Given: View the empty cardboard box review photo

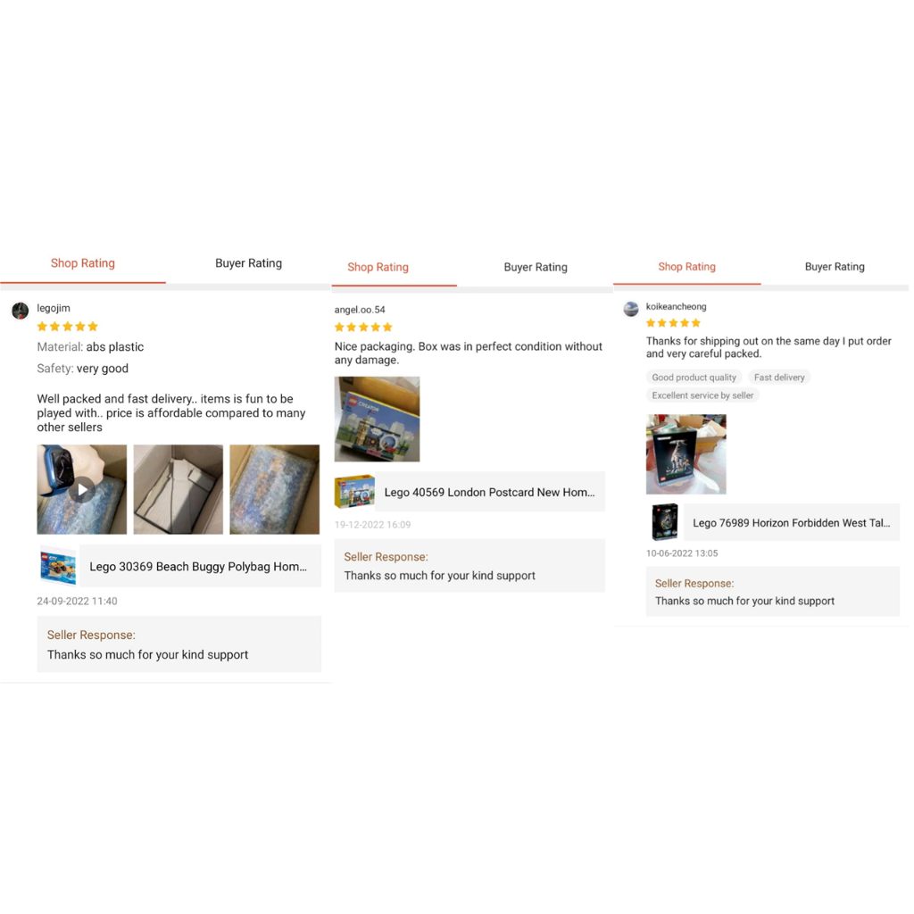Looking at the screenshot, I should (x=179, y=490).
